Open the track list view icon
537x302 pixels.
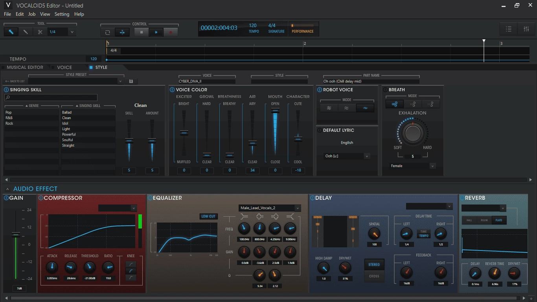pyautogui.click(x=508, y=29)
